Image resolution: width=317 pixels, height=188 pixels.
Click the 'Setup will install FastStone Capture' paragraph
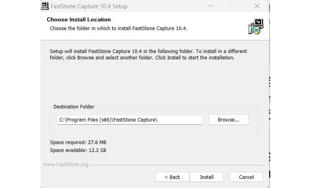[x=149, y=55]
